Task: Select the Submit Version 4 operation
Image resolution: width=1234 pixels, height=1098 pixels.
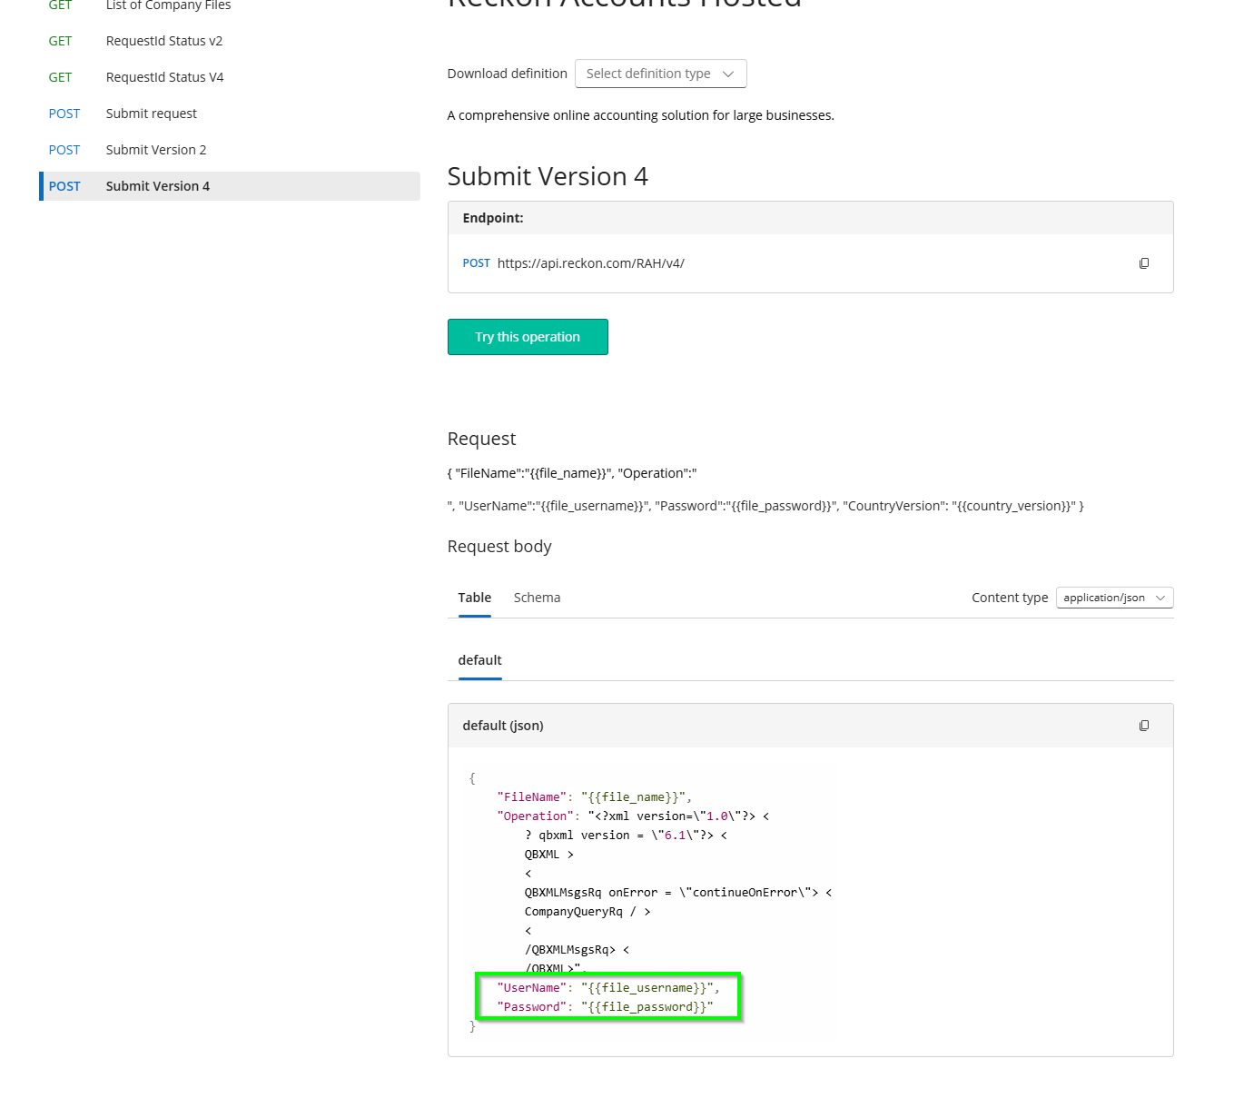Action: tap(230, 186)
